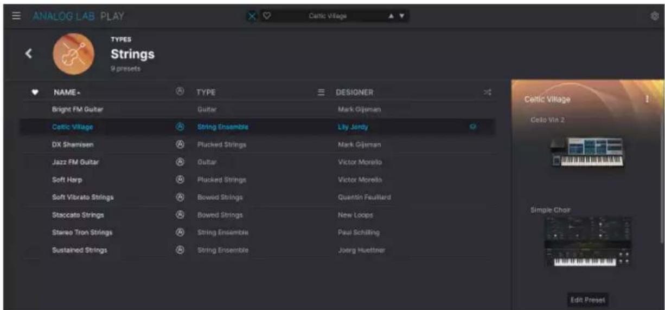The width and height of the screenshot is (665, 310).
Task: Go to previous preset with up arrow
Action: (391, 16)
